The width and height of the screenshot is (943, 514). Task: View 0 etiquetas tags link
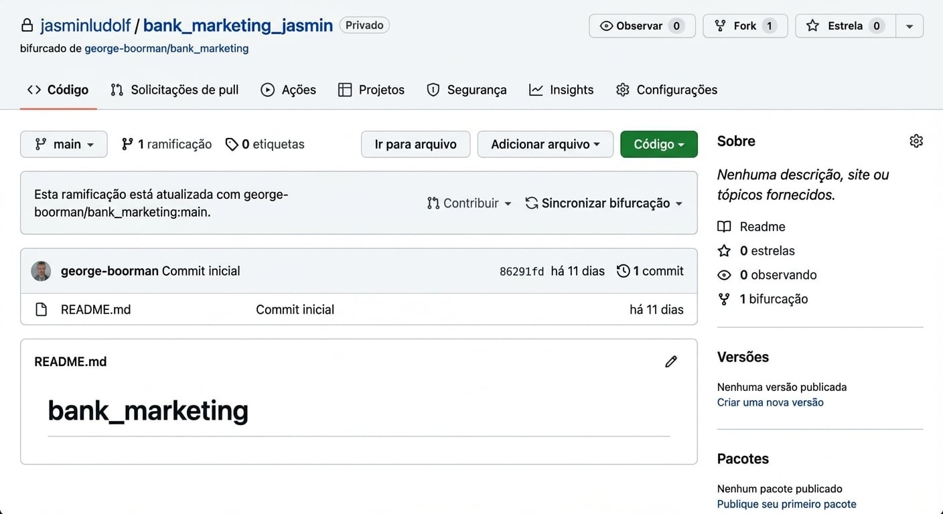tap(265, 144)
